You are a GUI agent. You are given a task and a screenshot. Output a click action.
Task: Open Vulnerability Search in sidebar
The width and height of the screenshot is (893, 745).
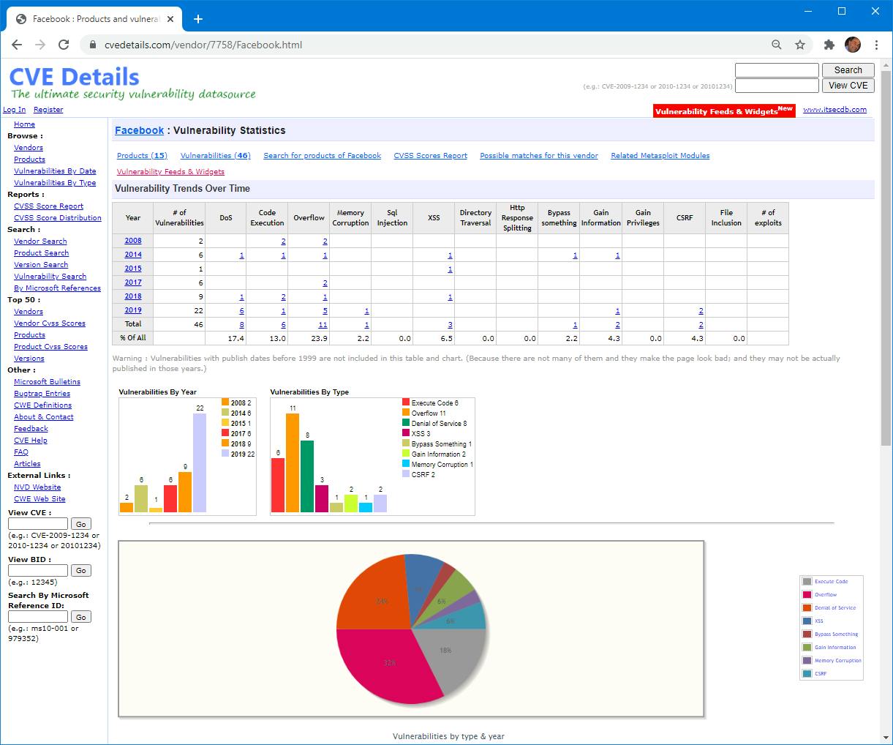(x=50, y=277)
